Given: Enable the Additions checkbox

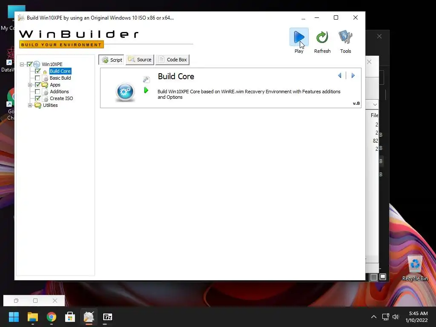Looking at the screenshot, I should click(37, 92).
